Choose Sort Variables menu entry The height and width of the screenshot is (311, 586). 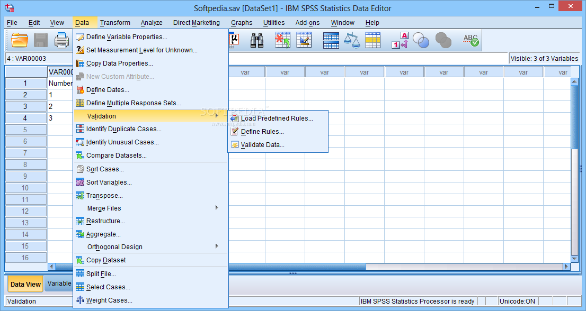coord(151,182)
